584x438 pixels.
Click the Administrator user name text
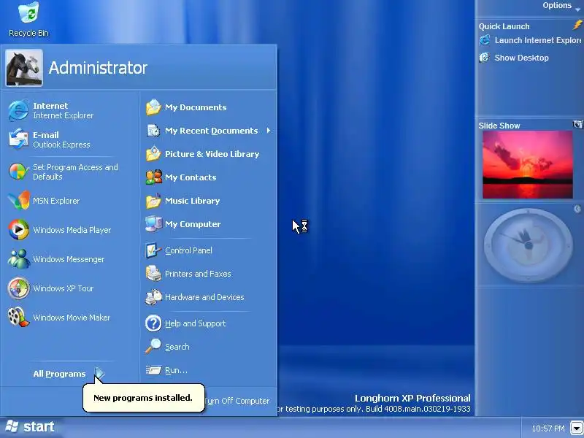pos(98,68)
